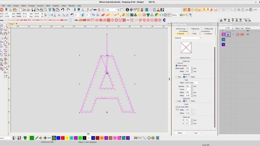Screen dimensions: 260x146
Task: Click the plus add-color icon in palette bar
Action: pyautogui.click(x=45, y=138)
